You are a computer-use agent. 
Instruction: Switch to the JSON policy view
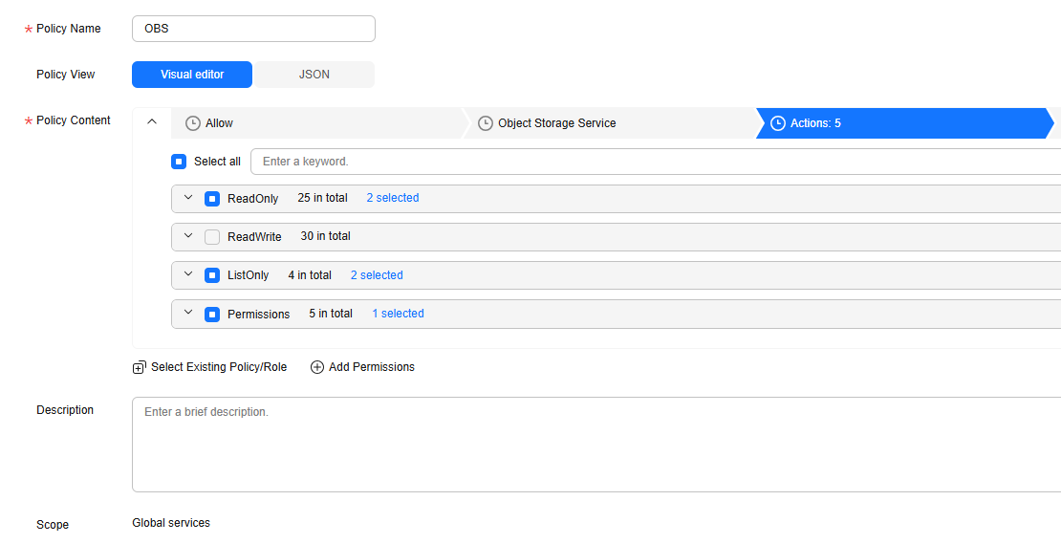pyautogui.click(x=314, y=75)
